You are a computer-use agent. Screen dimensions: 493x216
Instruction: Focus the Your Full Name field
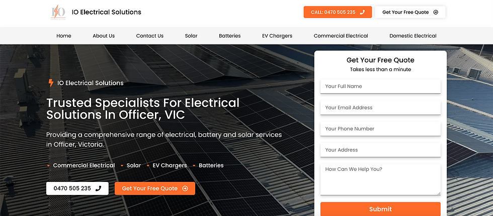380,86
